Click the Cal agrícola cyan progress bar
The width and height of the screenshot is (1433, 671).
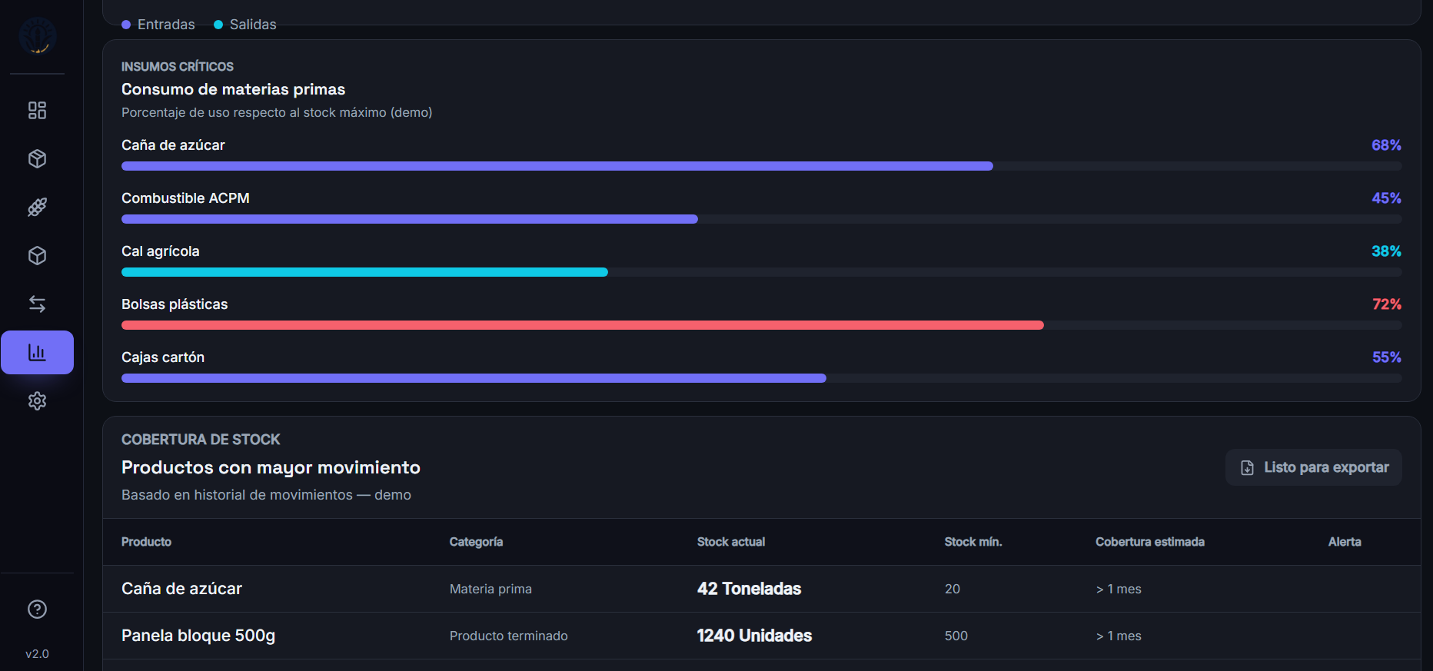(x=761, y=272)
